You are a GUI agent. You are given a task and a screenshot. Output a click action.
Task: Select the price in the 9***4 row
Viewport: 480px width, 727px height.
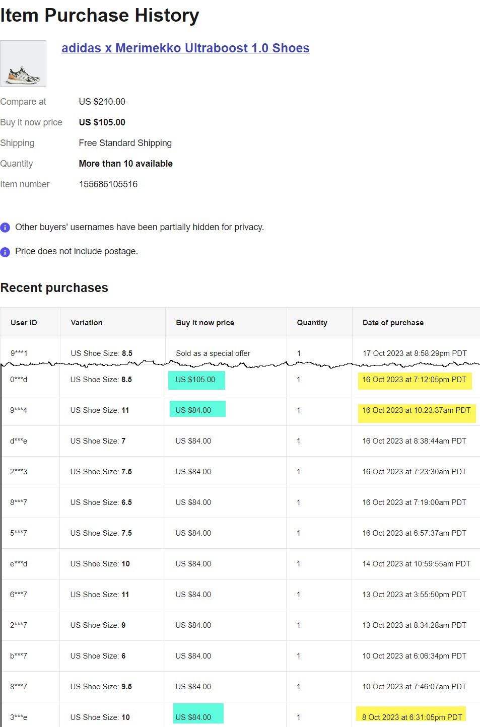point(193,410)
